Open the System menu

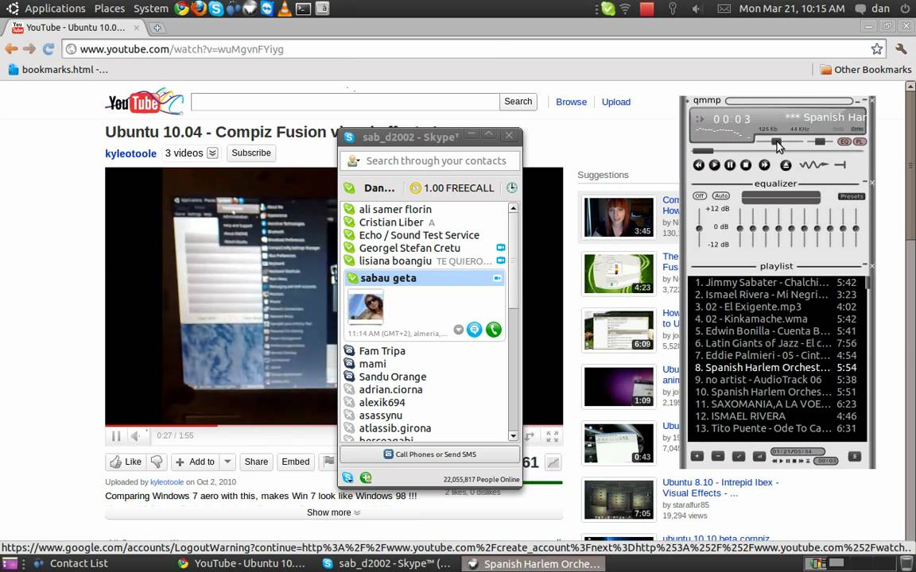click(x=151, y=8)
